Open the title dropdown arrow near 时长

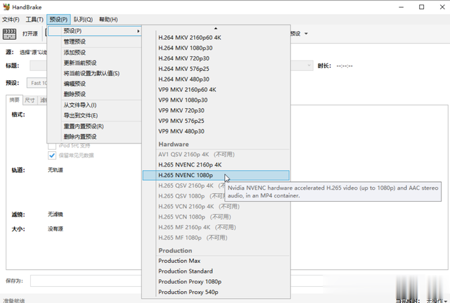(x=309, y=65)
